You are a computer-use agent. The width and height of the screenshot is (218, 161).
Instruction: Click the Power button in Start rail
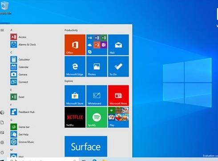(2, 152)
